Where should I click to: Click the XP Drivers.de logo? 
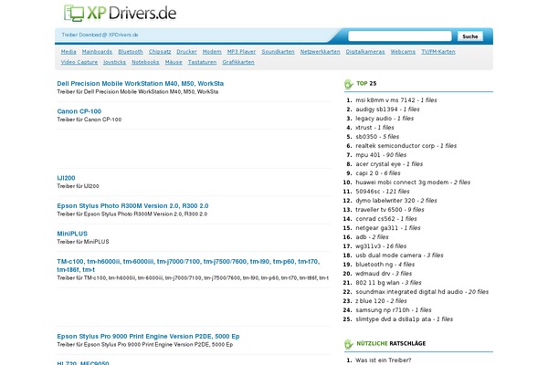pos(120,13)
